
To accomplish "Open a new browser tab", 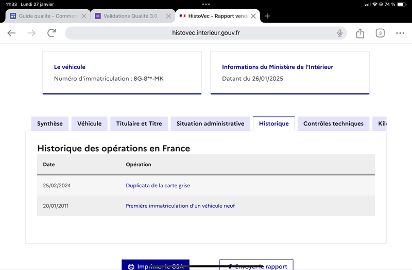I will coord(267,16).
